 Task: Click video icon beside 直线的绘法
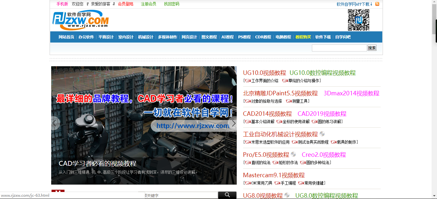click(x=248, y=163)
